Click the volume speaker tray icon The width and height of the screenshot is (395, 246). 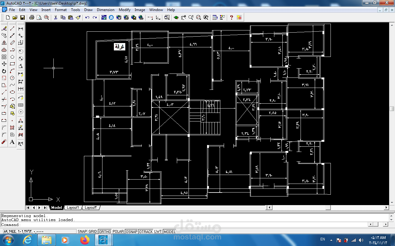tap(361, 240)
